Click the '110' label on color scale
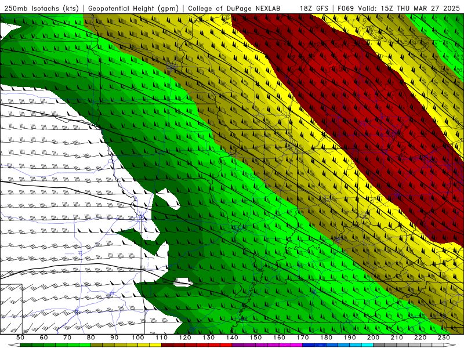 click(162, 338)
